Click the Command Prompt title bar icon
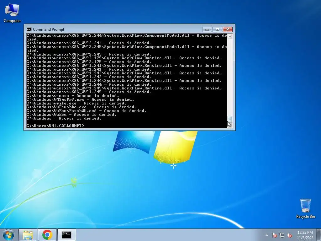The height and width of the screenshot is (241, 321). click(x=29, y=29)
